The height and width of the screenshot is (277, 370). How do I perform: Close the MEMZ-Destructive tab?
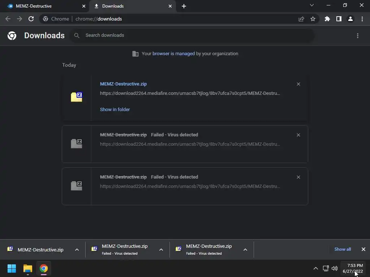click(x=84, y=6)
